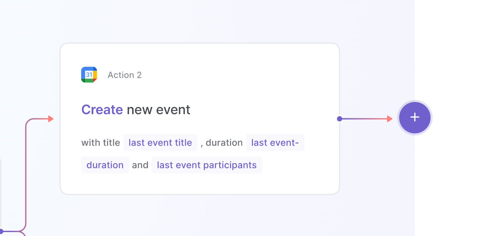Viewport: 479px width, 236px height.
Task: Select the "Action 2" step label
Action: (x=124, y=75)
